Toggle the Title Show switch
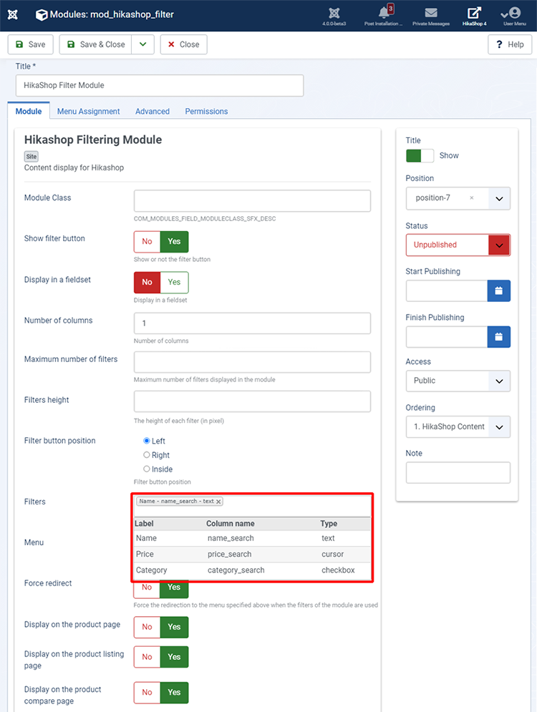537x712 pixels. tap(420, 156)
